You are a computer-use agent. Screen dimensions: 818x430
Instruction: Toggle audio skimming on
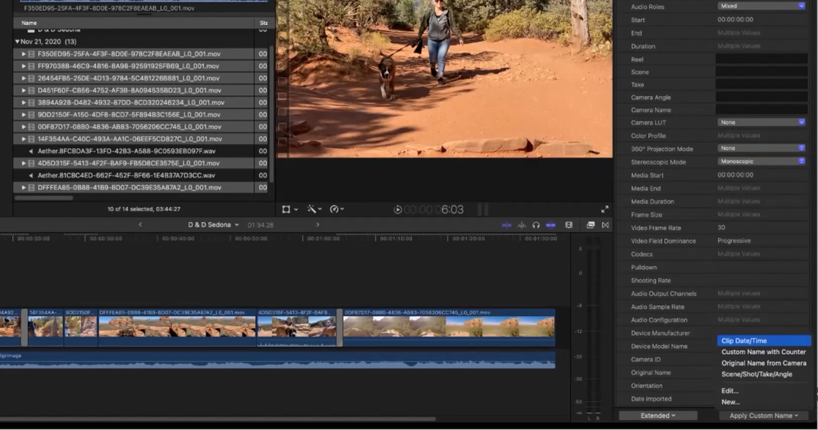[x=521, y=225]
